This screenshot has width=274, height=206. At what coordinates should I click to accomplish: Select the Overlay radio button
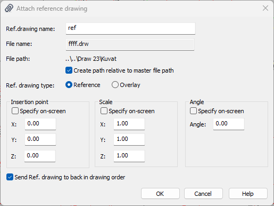tap(115, 85)
